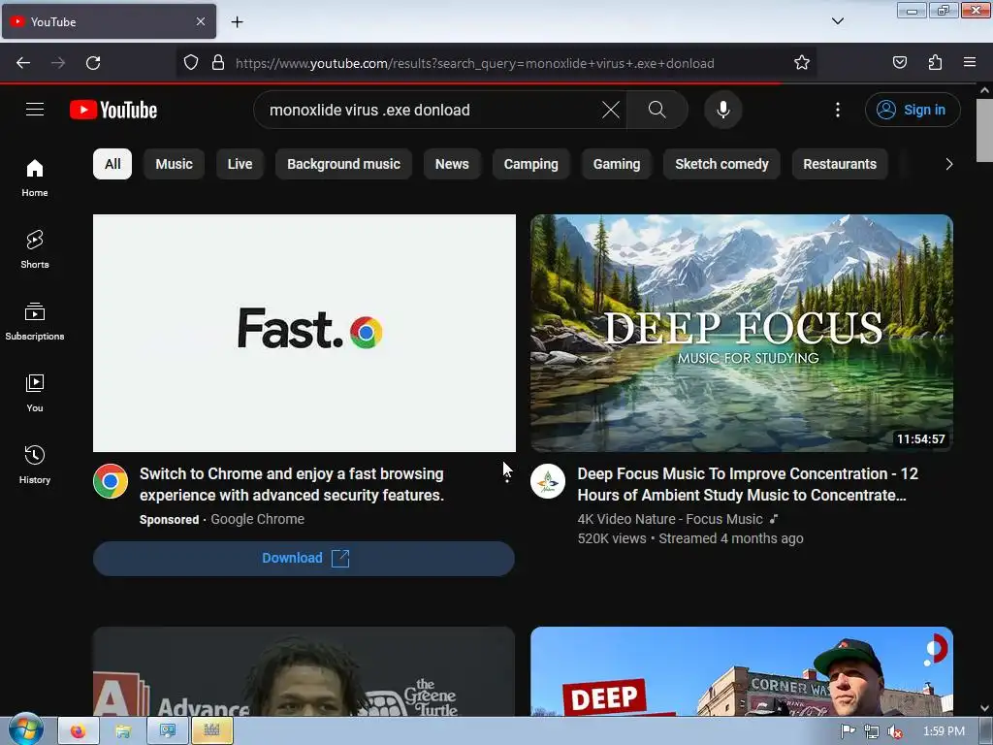Viewport: 993px width, 745px height.
Task: Click Firefox taskbar icon
Action: [78, 731]
